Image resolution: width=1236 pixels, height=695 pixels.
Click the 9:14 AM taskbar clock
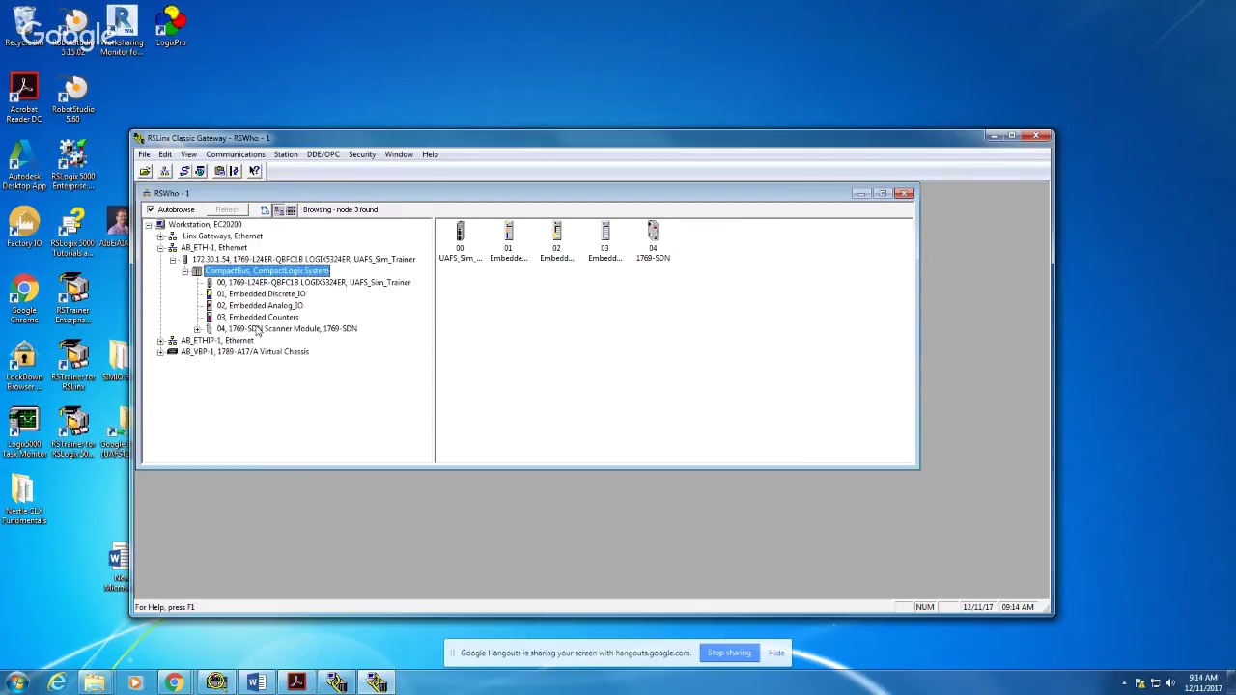pyautogui.click(x=1202, y=683)
